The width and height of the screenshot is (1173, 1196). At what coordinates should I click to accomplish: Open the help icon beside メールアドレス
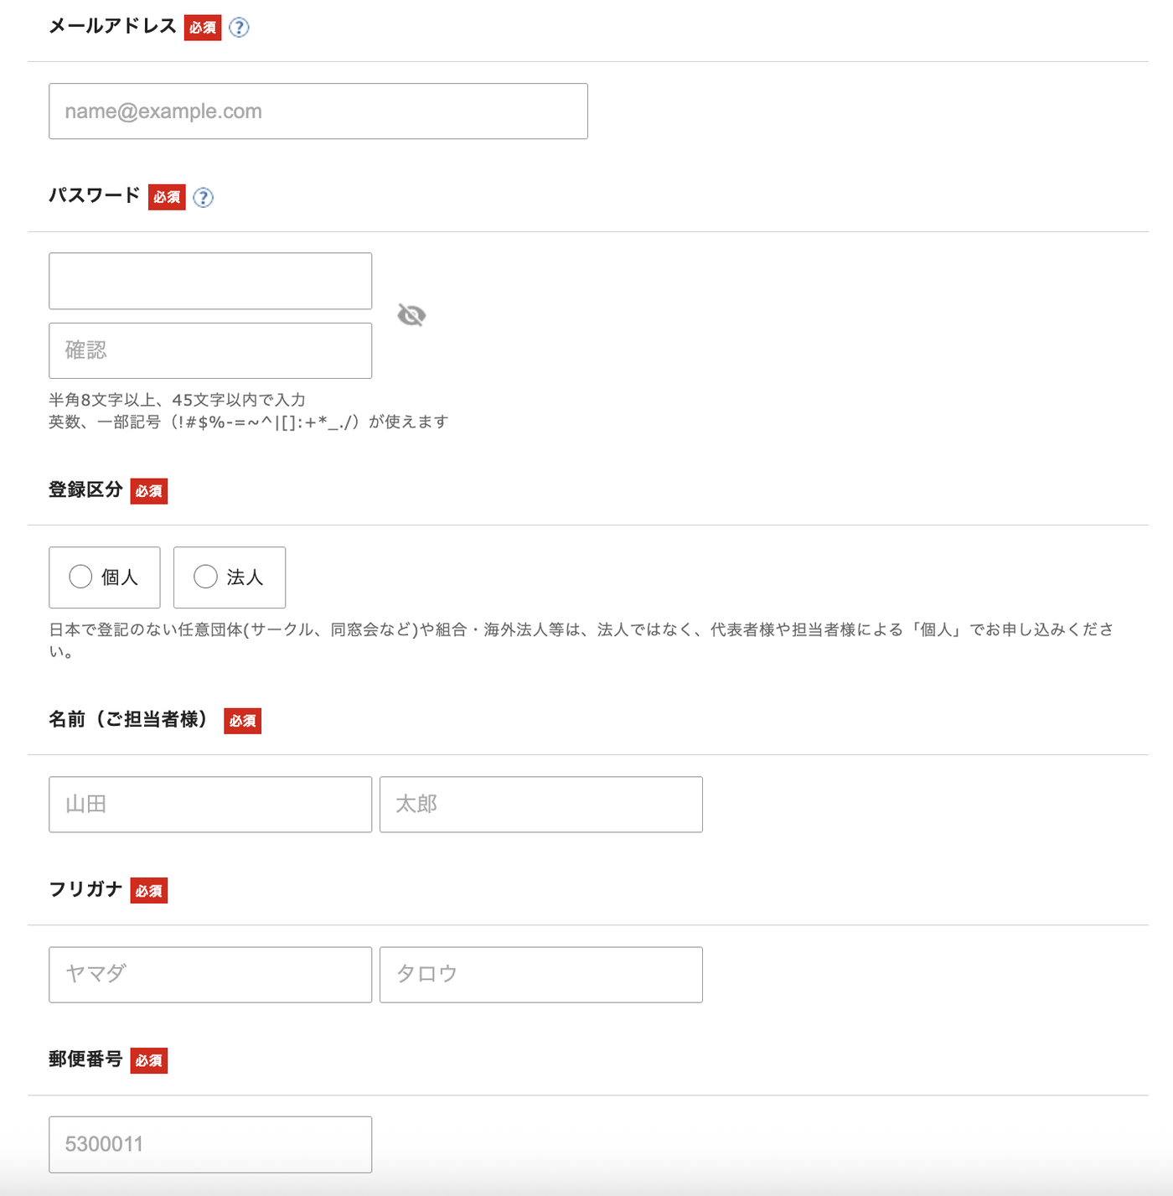coord(239,28)
